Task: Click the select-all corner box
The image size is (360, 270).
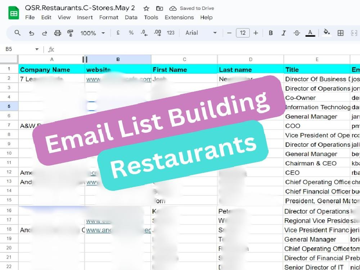Action: pyautogui.click(x=9, y=59)
